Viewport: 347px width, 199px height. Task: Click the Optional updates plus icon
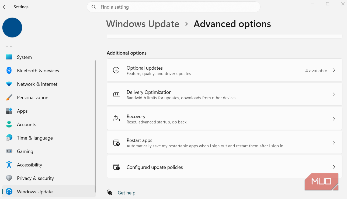coord(116,70)
